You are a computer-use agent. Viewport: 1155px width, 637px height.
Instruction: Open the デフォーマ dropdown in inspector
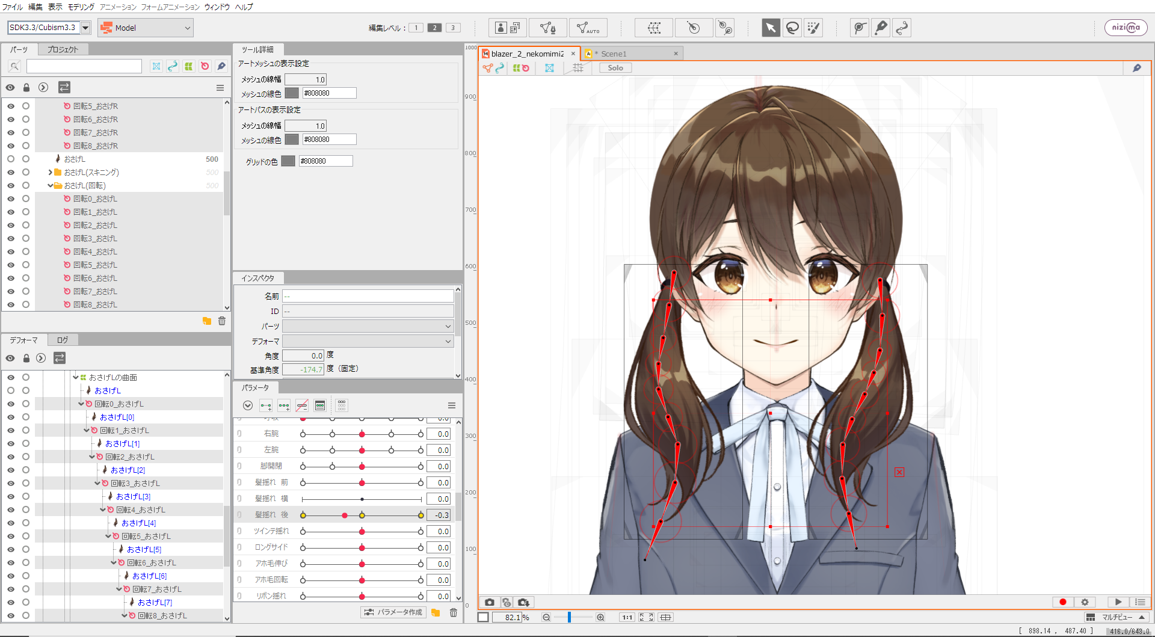tap(368, 341)
